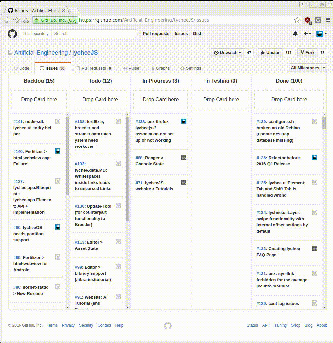Open the Pull requests repository tab

point(94,68)
